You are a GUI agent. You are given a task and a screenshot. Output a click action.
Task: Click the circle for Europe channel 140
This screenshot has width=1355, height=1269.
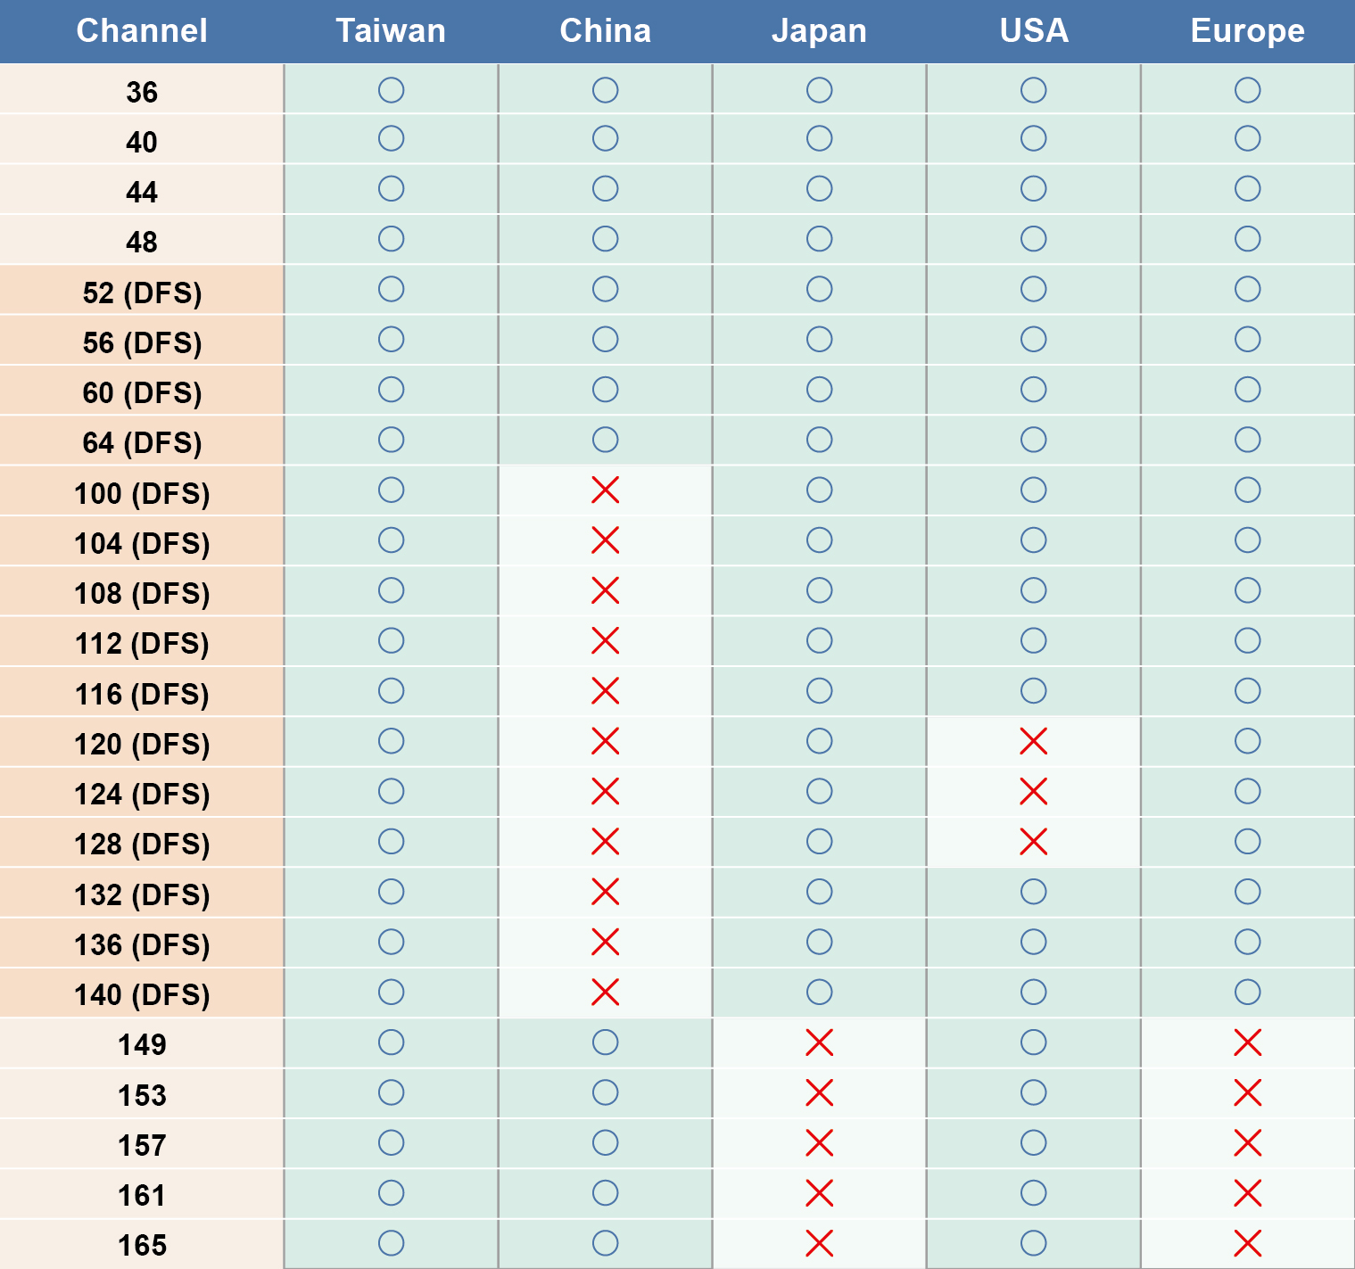[1247, 992]
